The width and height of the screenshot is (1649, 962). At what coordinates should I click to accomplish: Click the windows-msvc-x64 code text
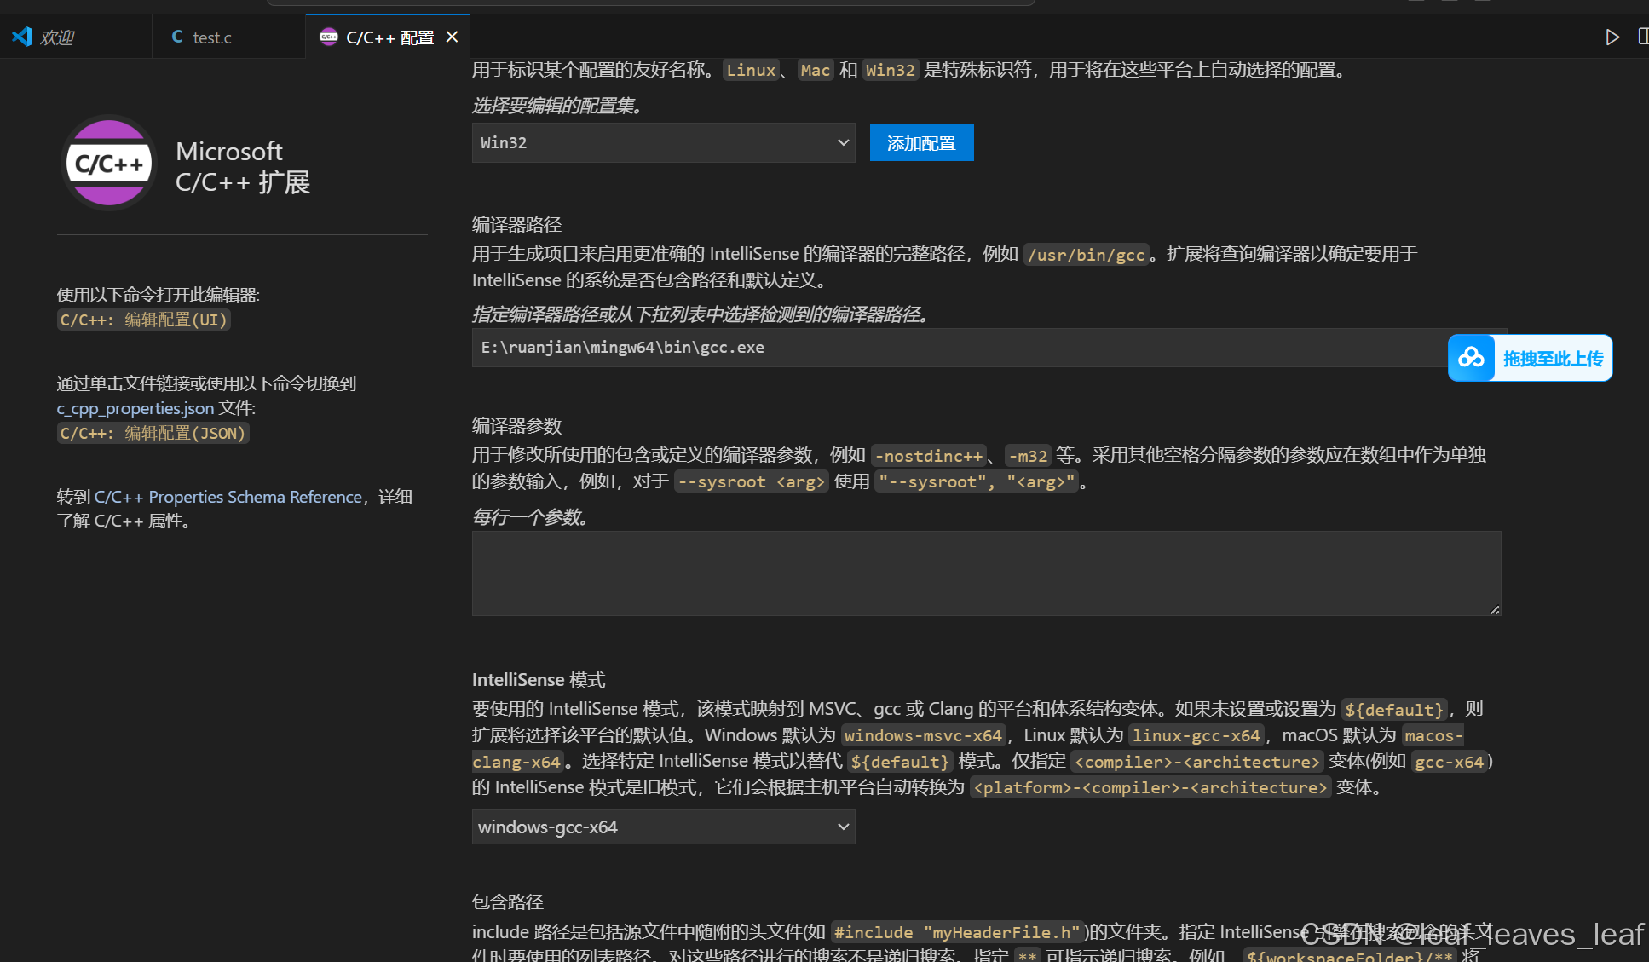pyautogui.click(x=923, y=735)
